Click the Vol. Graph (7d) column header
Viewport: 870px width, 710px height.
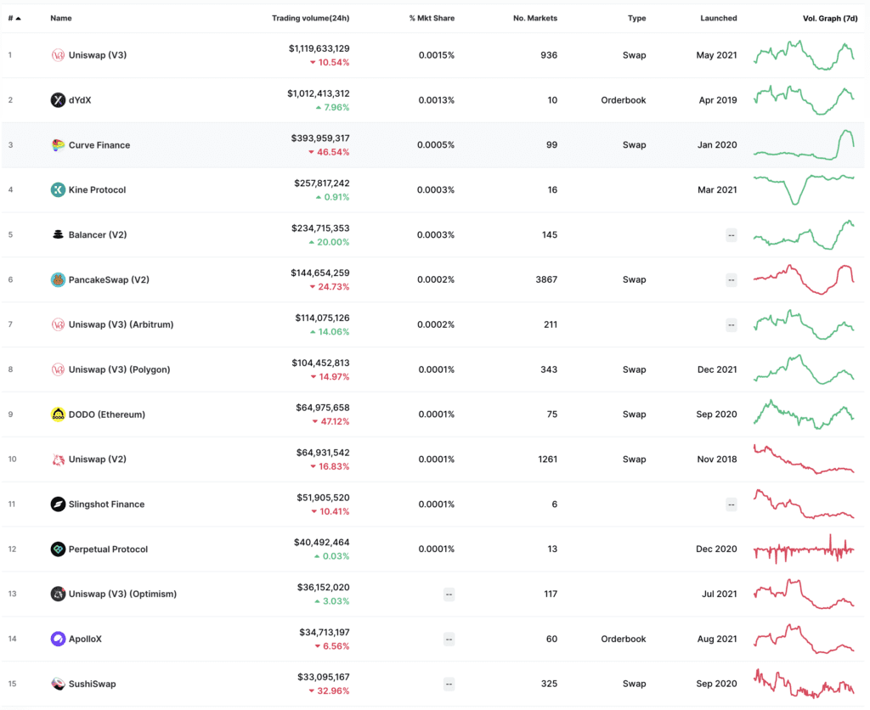830,19
